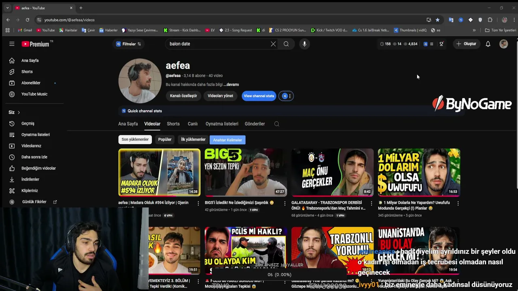Open the Polis mi Haklı video thumbnail
The height and width of the screenshot is (291, 518).
246,251
